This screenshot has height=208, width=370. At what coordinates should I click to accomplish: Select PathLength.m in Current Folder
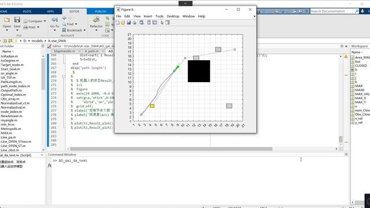(11, 82)
